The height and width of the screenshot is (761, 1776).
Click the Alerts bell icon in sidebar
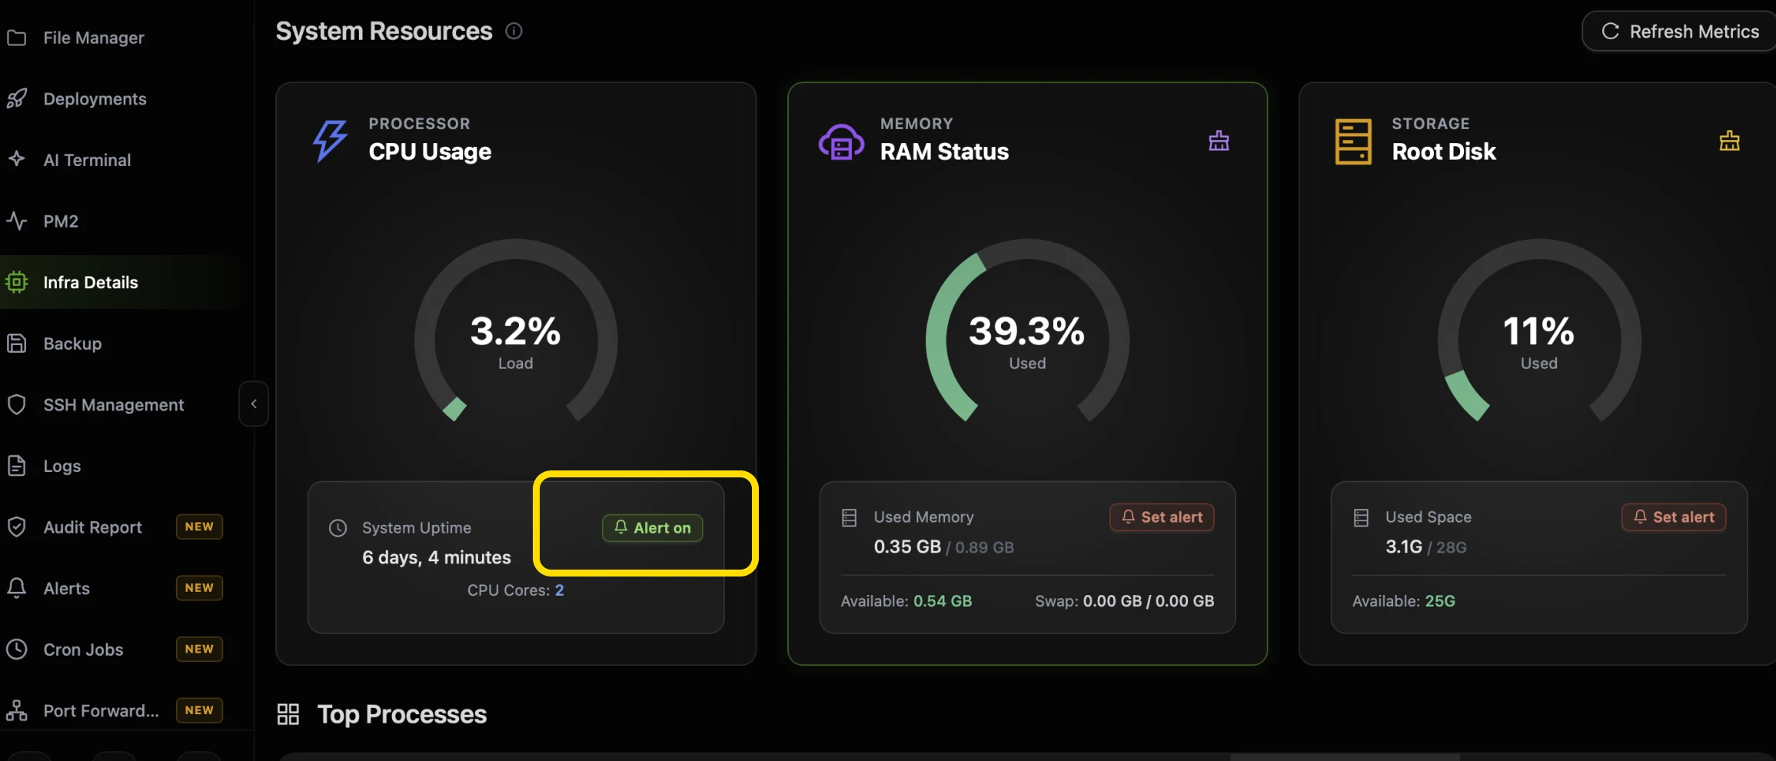(17, 588)
